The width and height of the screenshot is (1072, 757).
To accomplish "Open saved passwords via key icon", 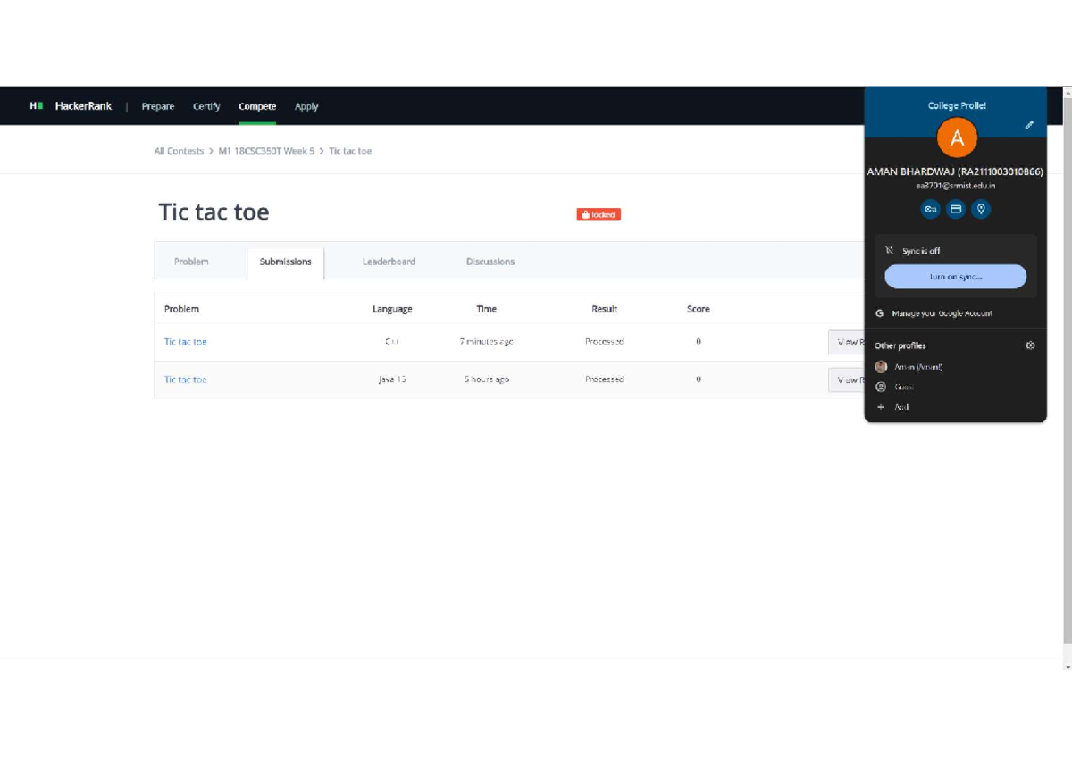I will coord(931,209).
